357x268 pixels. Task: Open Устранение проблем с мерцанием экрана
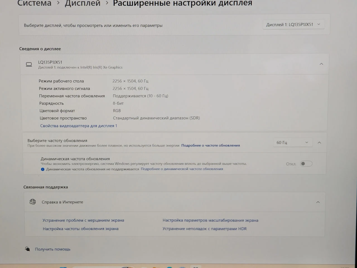coord(83,220)
